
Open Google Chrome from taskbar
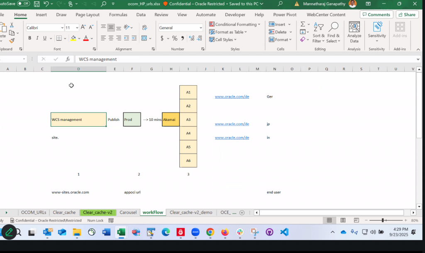pyautogui.click(x=210, y=232)
